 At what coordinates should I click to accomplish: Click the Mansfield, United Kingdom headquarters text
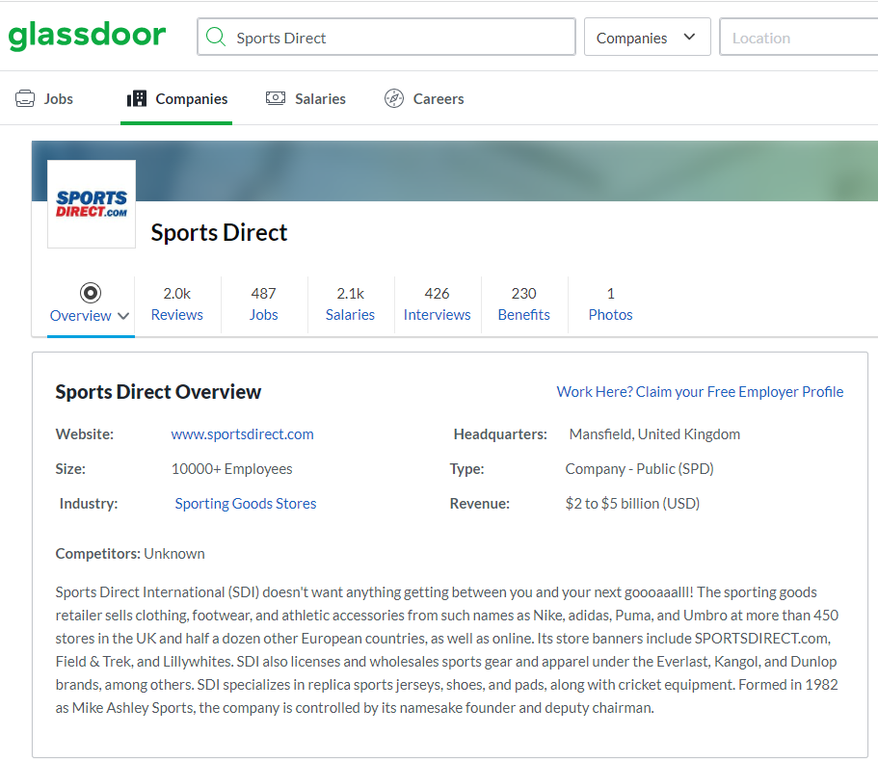tap(654, 434)
